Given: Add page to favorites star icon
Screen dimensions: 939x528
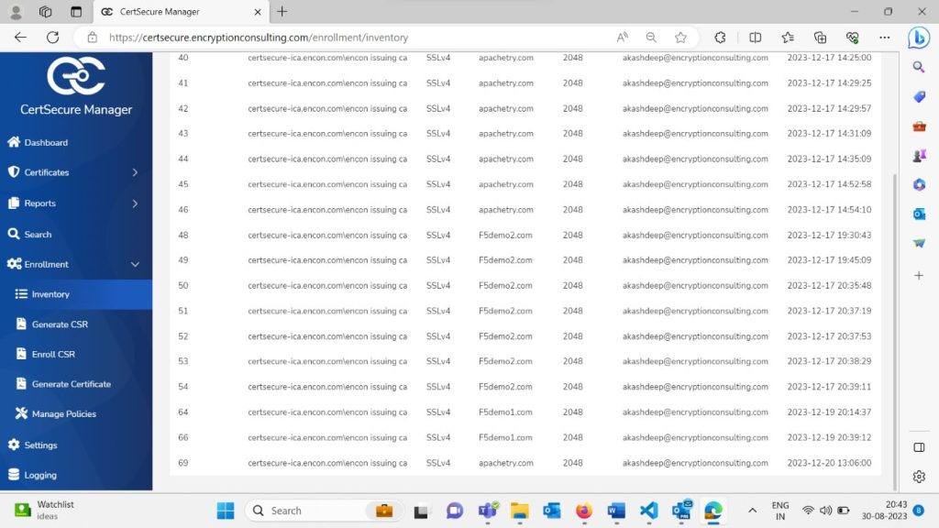Looking at the screenshot, I should (680, 38).
